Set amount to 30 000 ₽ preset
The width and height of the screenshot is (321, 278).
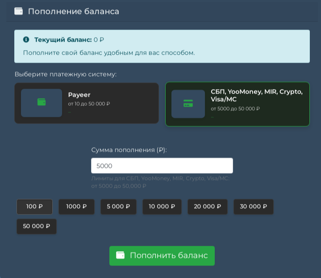[x=253, y=206]
